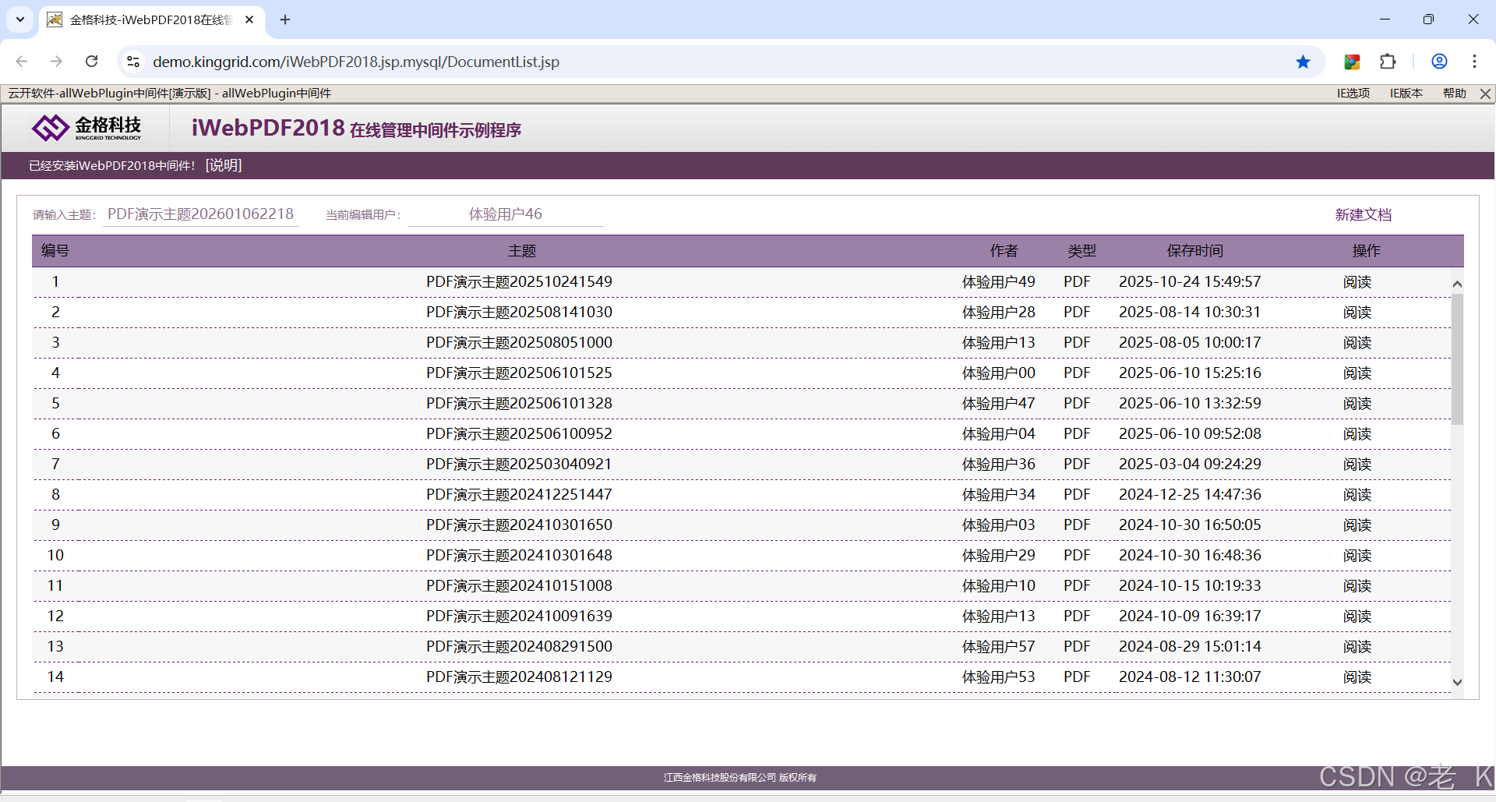Click the 作者 column header
Viewport: 1496px width, 802px height.
coord(1004,251)
